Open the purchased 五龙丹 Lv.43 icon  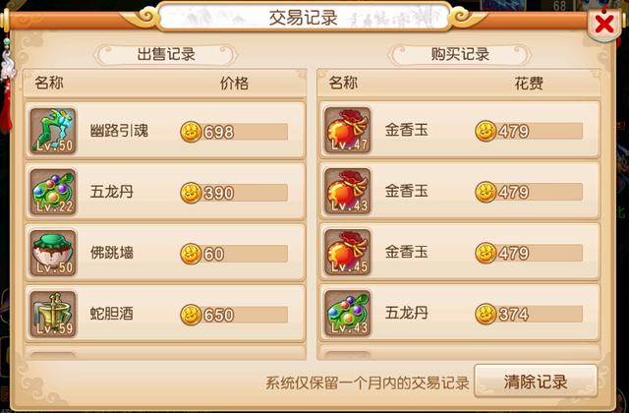pyautogui.click(x=348, y=313)
